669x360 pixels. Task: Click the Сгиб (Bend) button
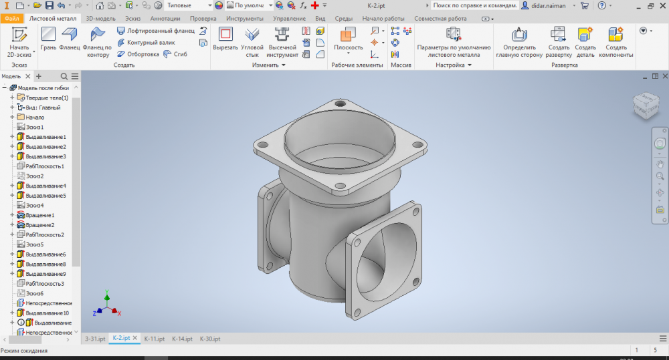pyautogui.click(x=175, y=54)
